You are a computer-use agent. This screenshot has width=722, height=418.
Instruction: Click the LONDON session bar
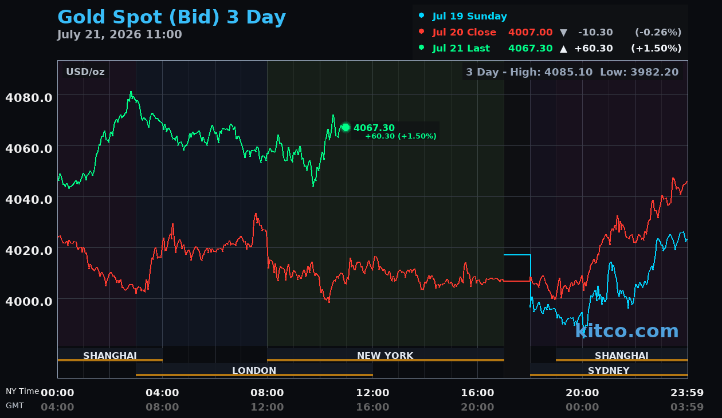(x=254, y=370)
